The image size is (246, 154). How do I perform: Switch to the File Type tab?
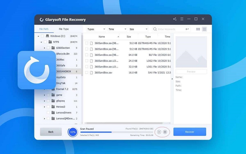pos(64,29)
